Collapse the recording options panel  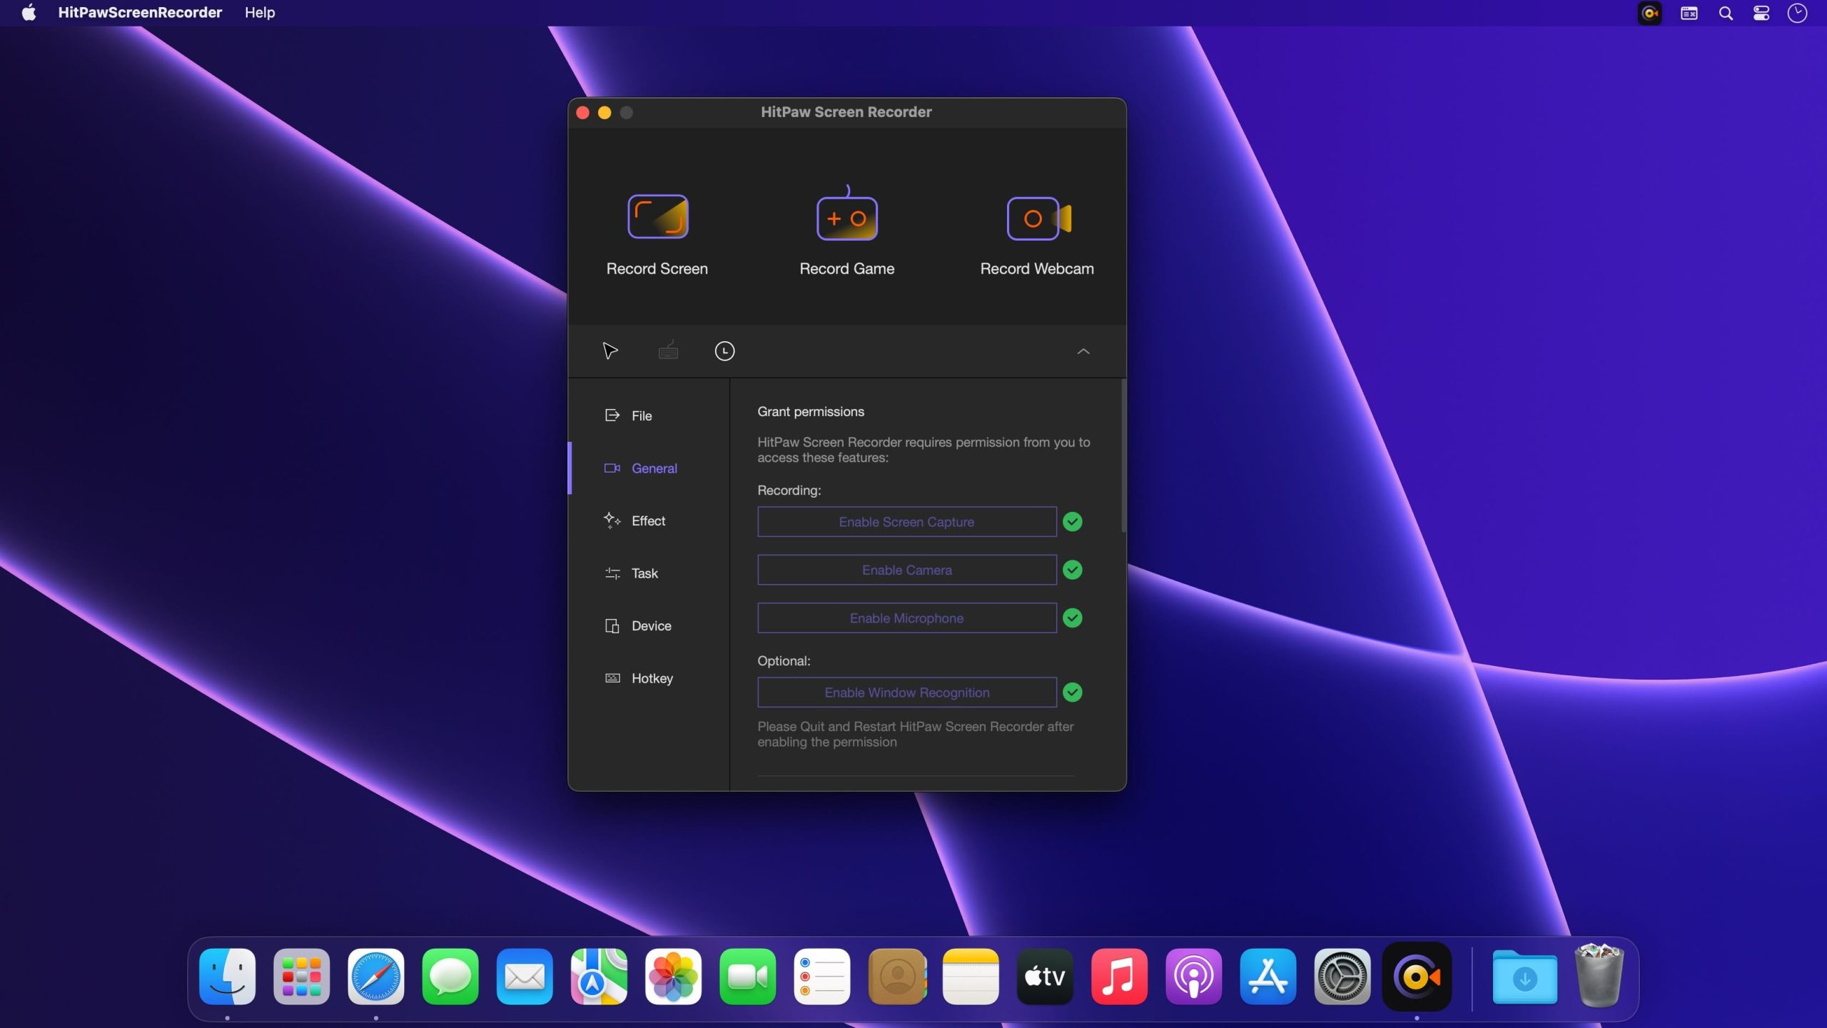point(1083,351)
